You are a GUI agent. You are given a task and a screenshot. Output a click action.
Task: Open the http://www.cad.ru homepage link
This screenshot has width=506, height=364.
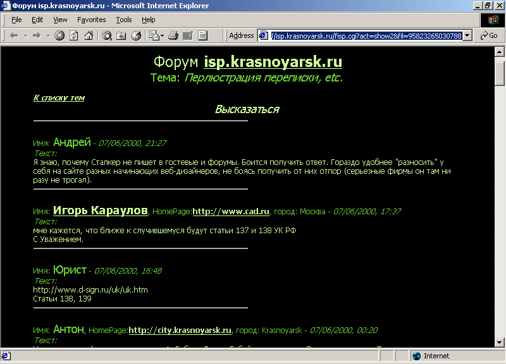coord(231,212)
